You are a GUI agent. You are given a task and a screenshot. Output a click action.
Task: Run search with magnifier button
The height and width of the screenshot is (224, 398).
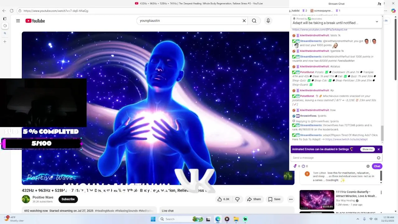click(254, 21)
